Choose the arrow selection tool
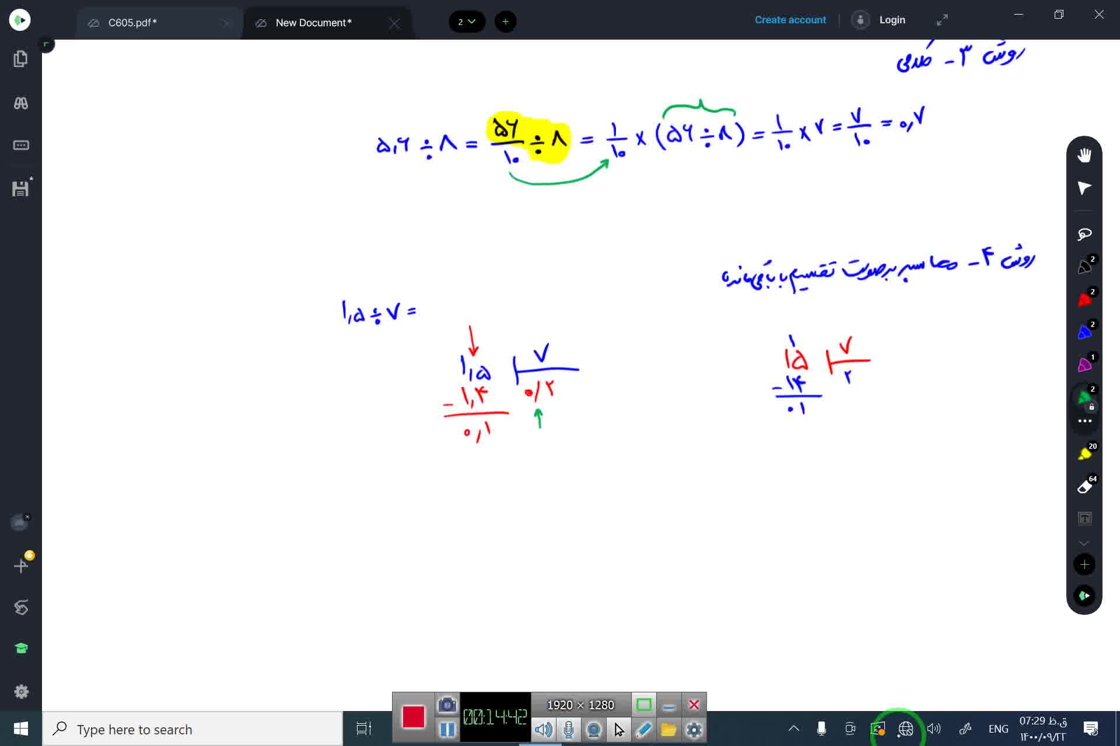This screenshot has height=746, width=1120. [x=1084, y=188]
